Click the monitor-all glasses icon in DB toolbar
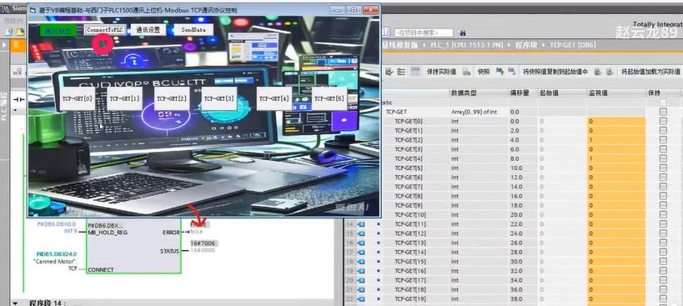The height and width of the screenshot is (306, 683). pos(414,72)
